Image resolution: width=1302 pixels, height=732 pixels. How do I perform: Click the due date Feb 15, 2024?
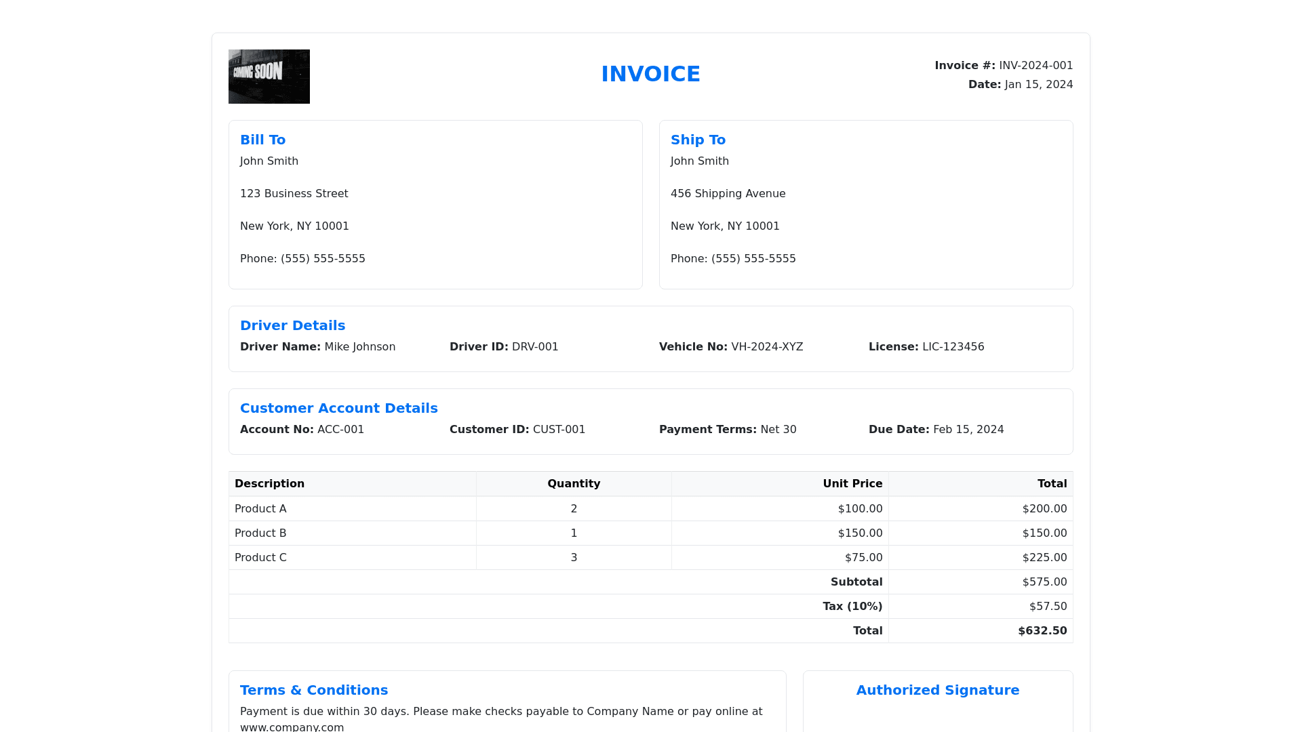[968, 430]
